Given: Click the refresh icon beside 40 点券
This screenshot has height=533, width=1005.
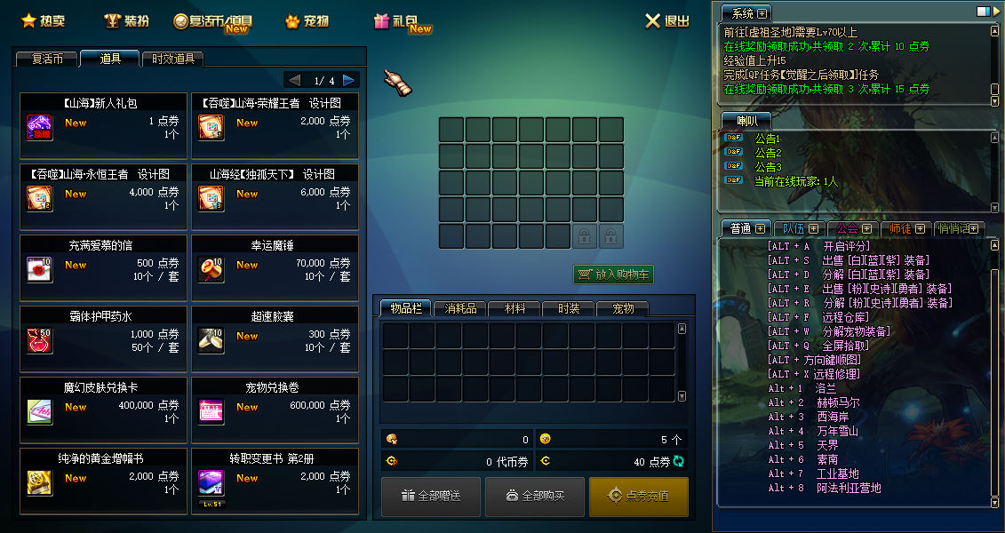Looking at the screenshot, I should tap(678, 461).
